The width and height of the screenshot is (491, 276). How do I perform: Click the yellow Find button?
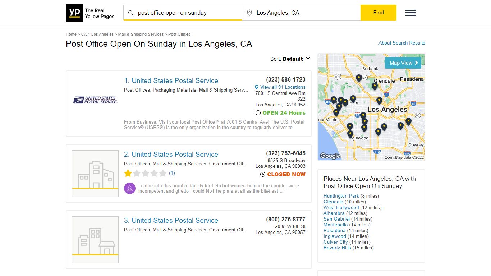point(378,13)
